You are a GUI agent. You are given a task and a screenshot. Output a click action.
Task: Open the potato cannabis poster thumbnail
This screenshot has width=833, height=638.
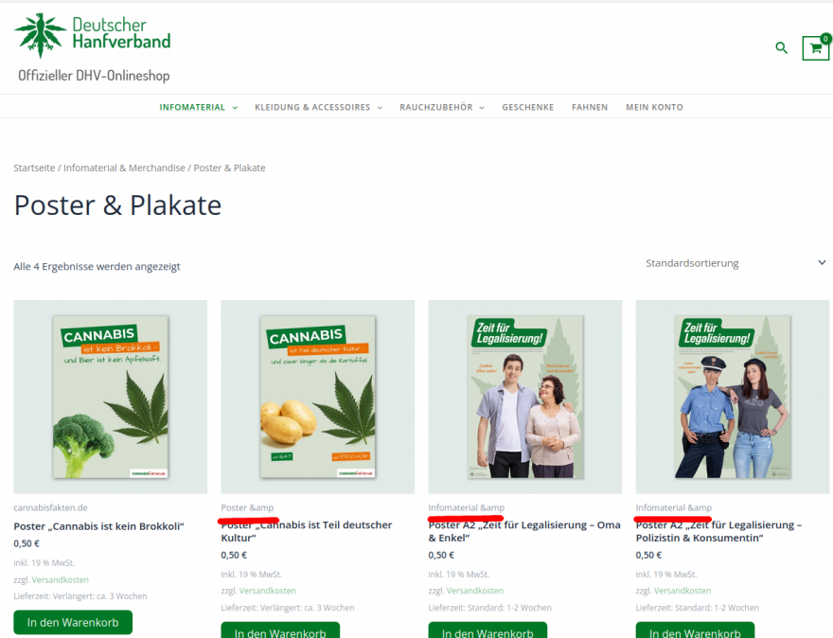click(318, 397)
